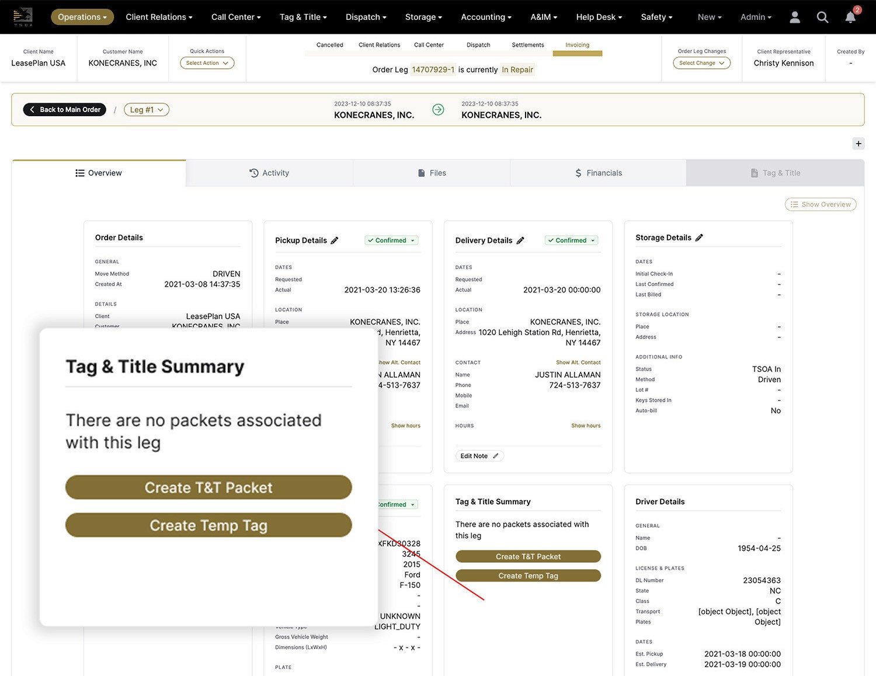The image size is (876, 676).
Task: Open the user profile icon
Action: tap(795, 18)
